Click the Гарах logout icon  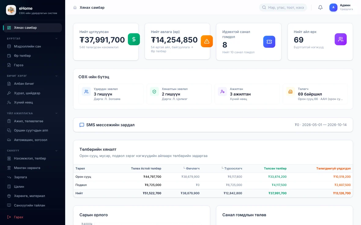click(x=9, y=217)
